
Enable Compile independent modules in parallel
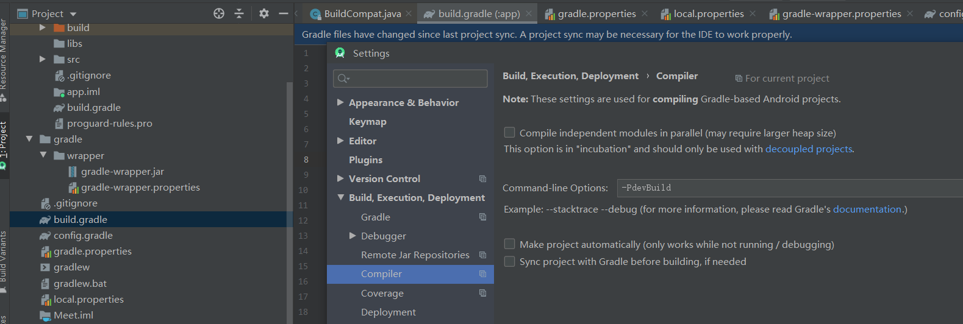[509, 132]
